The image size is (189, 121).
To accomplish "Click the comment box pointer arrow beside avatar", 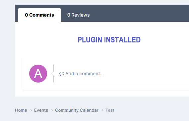I will tap(52, 74).
